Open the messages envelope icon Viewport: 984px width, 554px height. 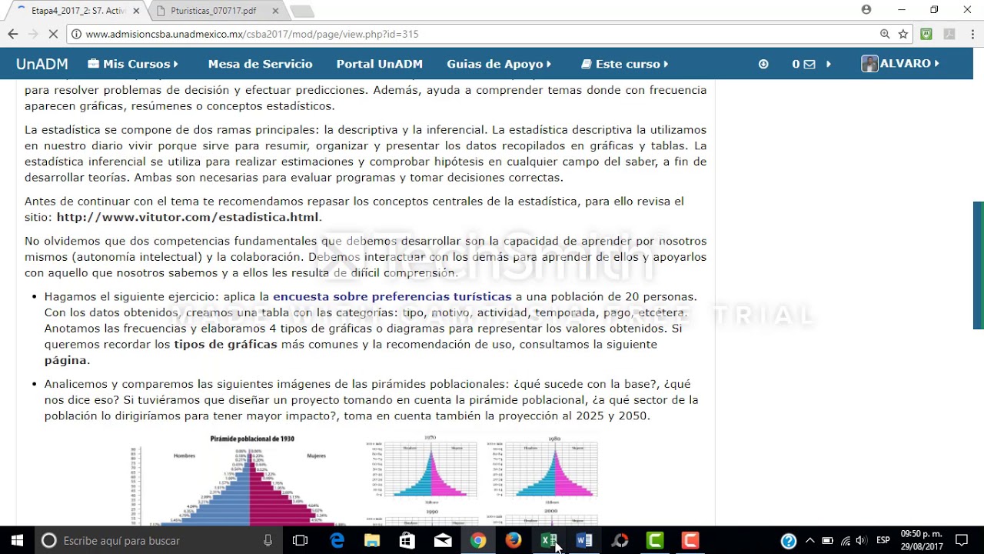[x=809, y=64]
